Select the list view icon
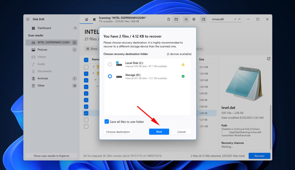 pyautogui.click(x=186, y=19)
